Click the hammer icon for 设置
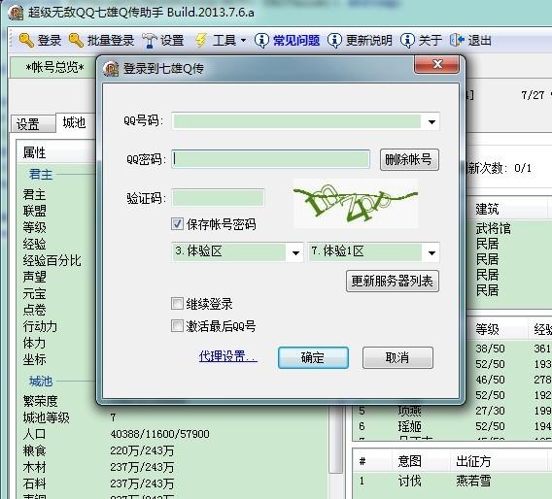This screenshot has height=499, width=552. [150, 41]
